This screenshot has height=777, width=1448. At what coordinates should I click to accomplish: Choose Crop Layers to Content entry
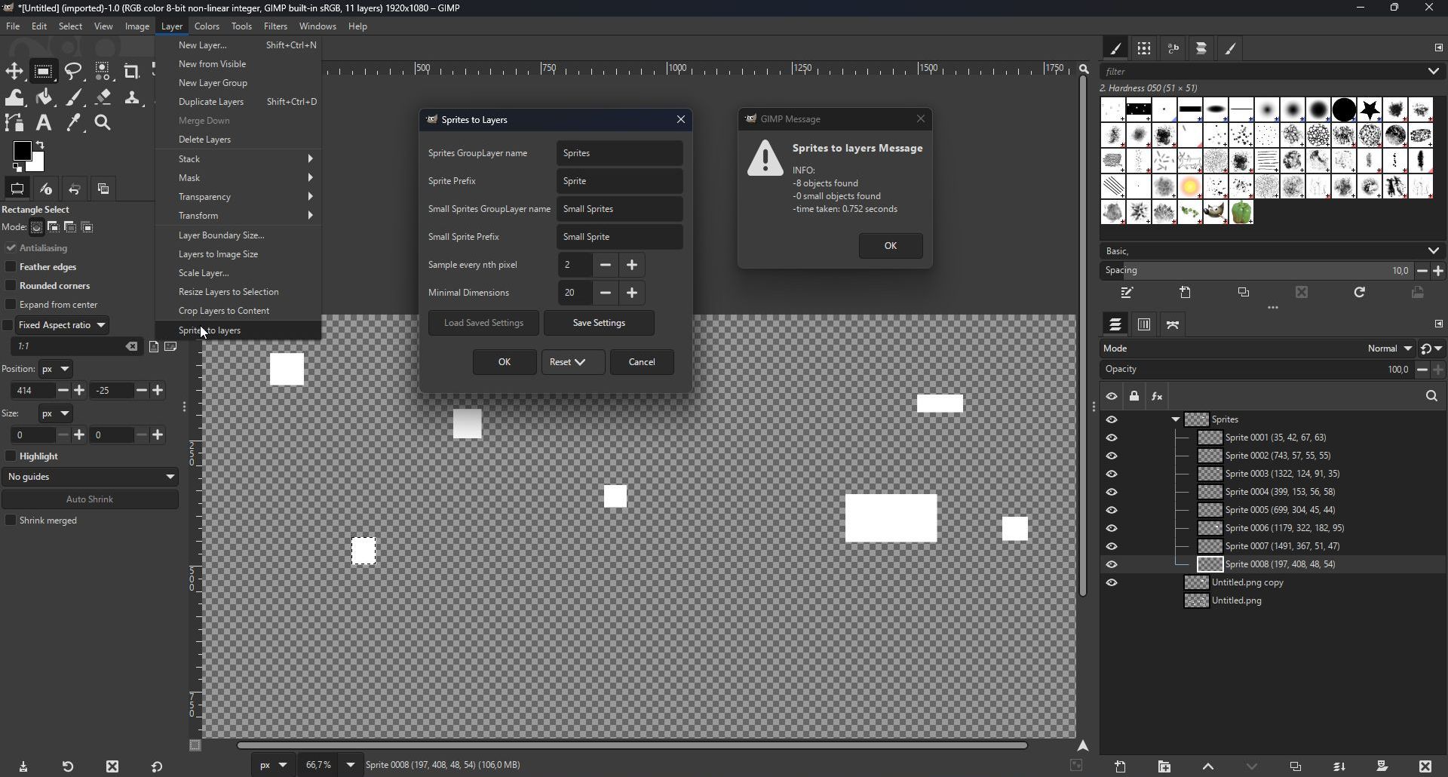tap(238, 311)
